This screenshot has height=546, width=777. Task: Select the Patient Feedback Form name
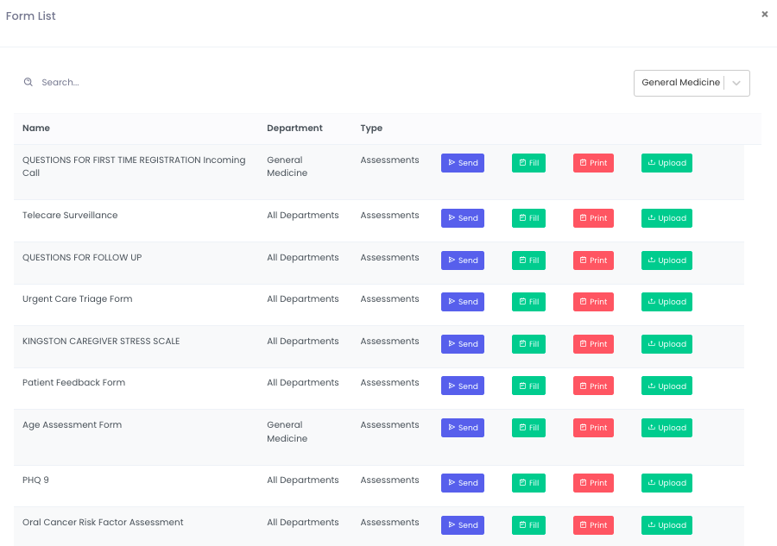pos(74,383)
